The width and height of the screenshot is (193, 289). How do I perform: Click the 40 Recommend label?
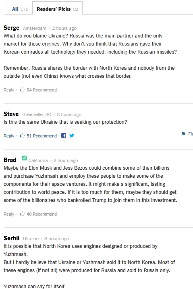pos(42,214)
